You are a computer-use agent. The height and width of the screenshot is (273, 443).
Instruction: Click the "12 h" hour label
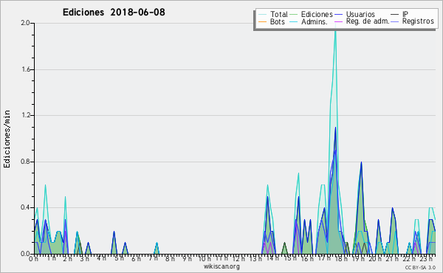pos(238,258)
